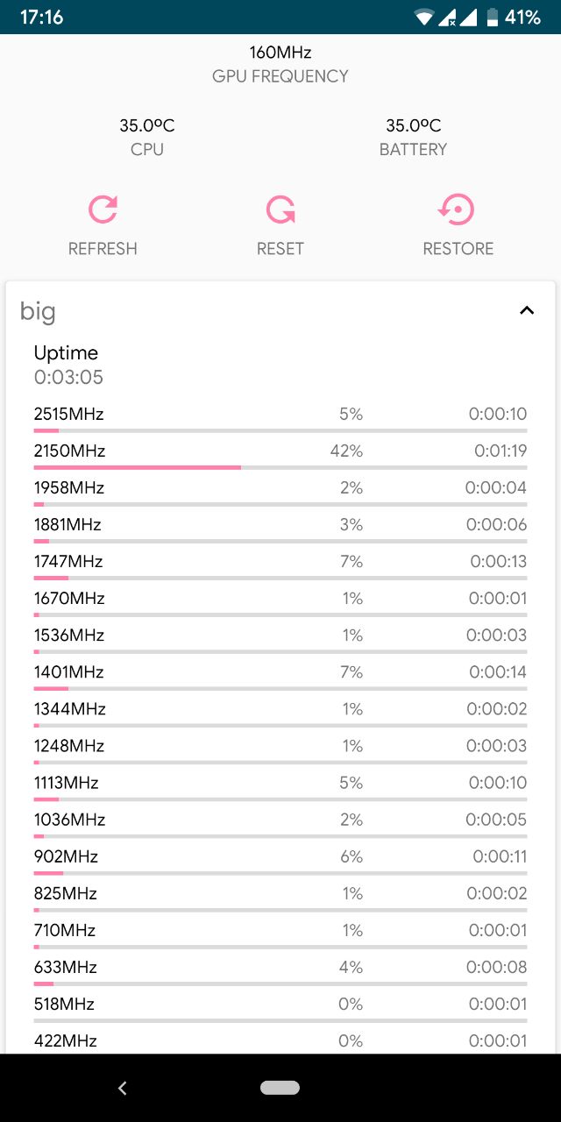Tap the pink Restore icon
561x1122 pixels.
(458, 210)
